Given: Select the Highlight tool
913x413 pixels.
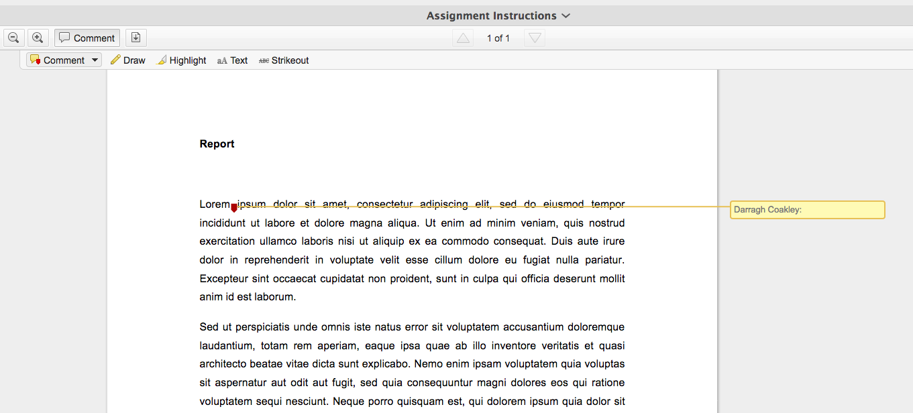Looking at the screenshot, I should [x=182, y=60].
